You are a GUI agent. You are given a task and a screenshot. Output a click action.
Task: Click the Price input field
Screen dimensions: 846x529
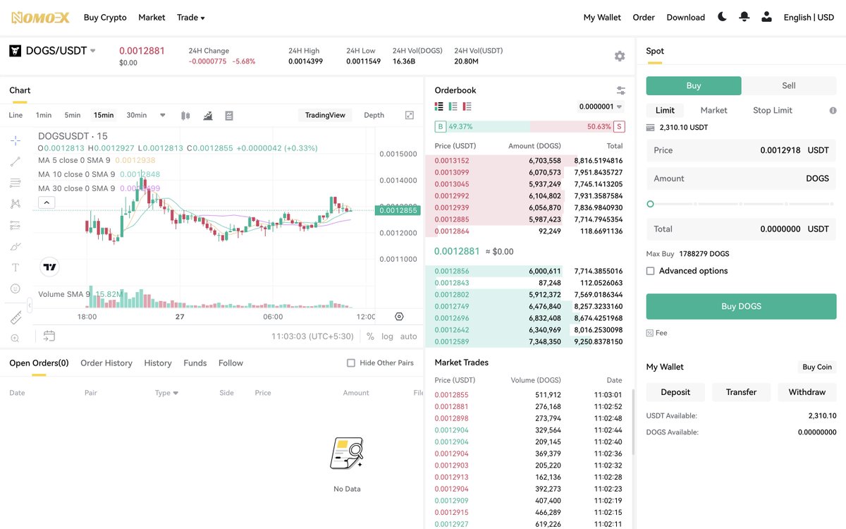click(x=741, y=150)
